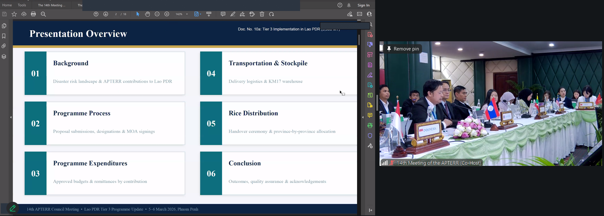Image resolution: width=604 pixels, height=216 pixels.
Task: Open the Protect shield tool in right pane
Action: 370,136
